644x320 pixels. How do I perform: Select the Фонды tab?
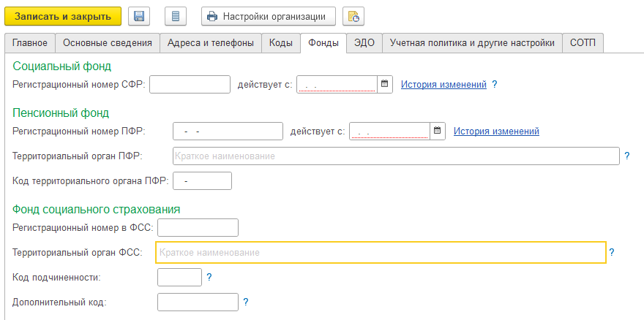(x=323, y=43)
